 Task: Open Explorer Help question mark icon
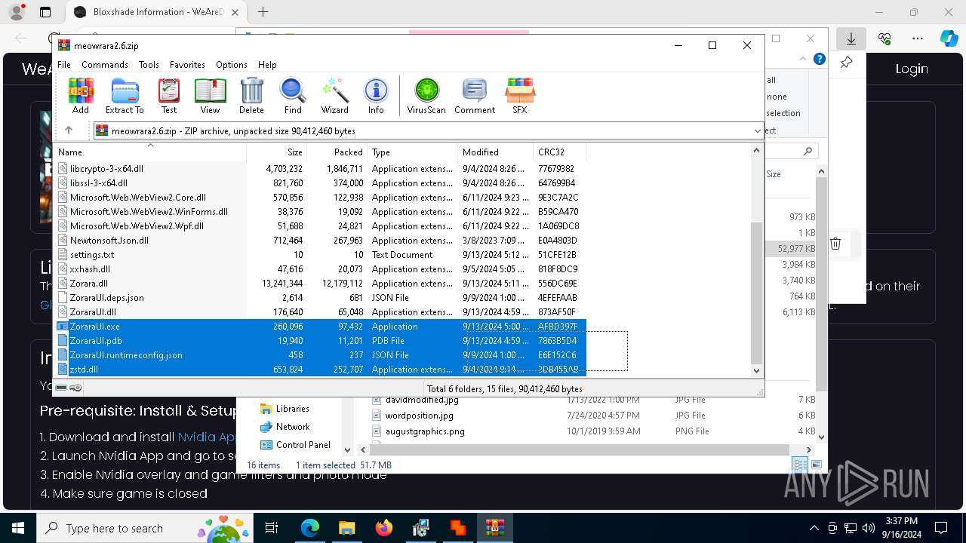[x=820, y=59]
